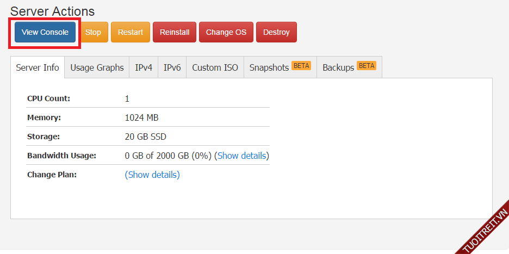
Task: Click the BETA badge on Backups
Action: pos(367,66)
